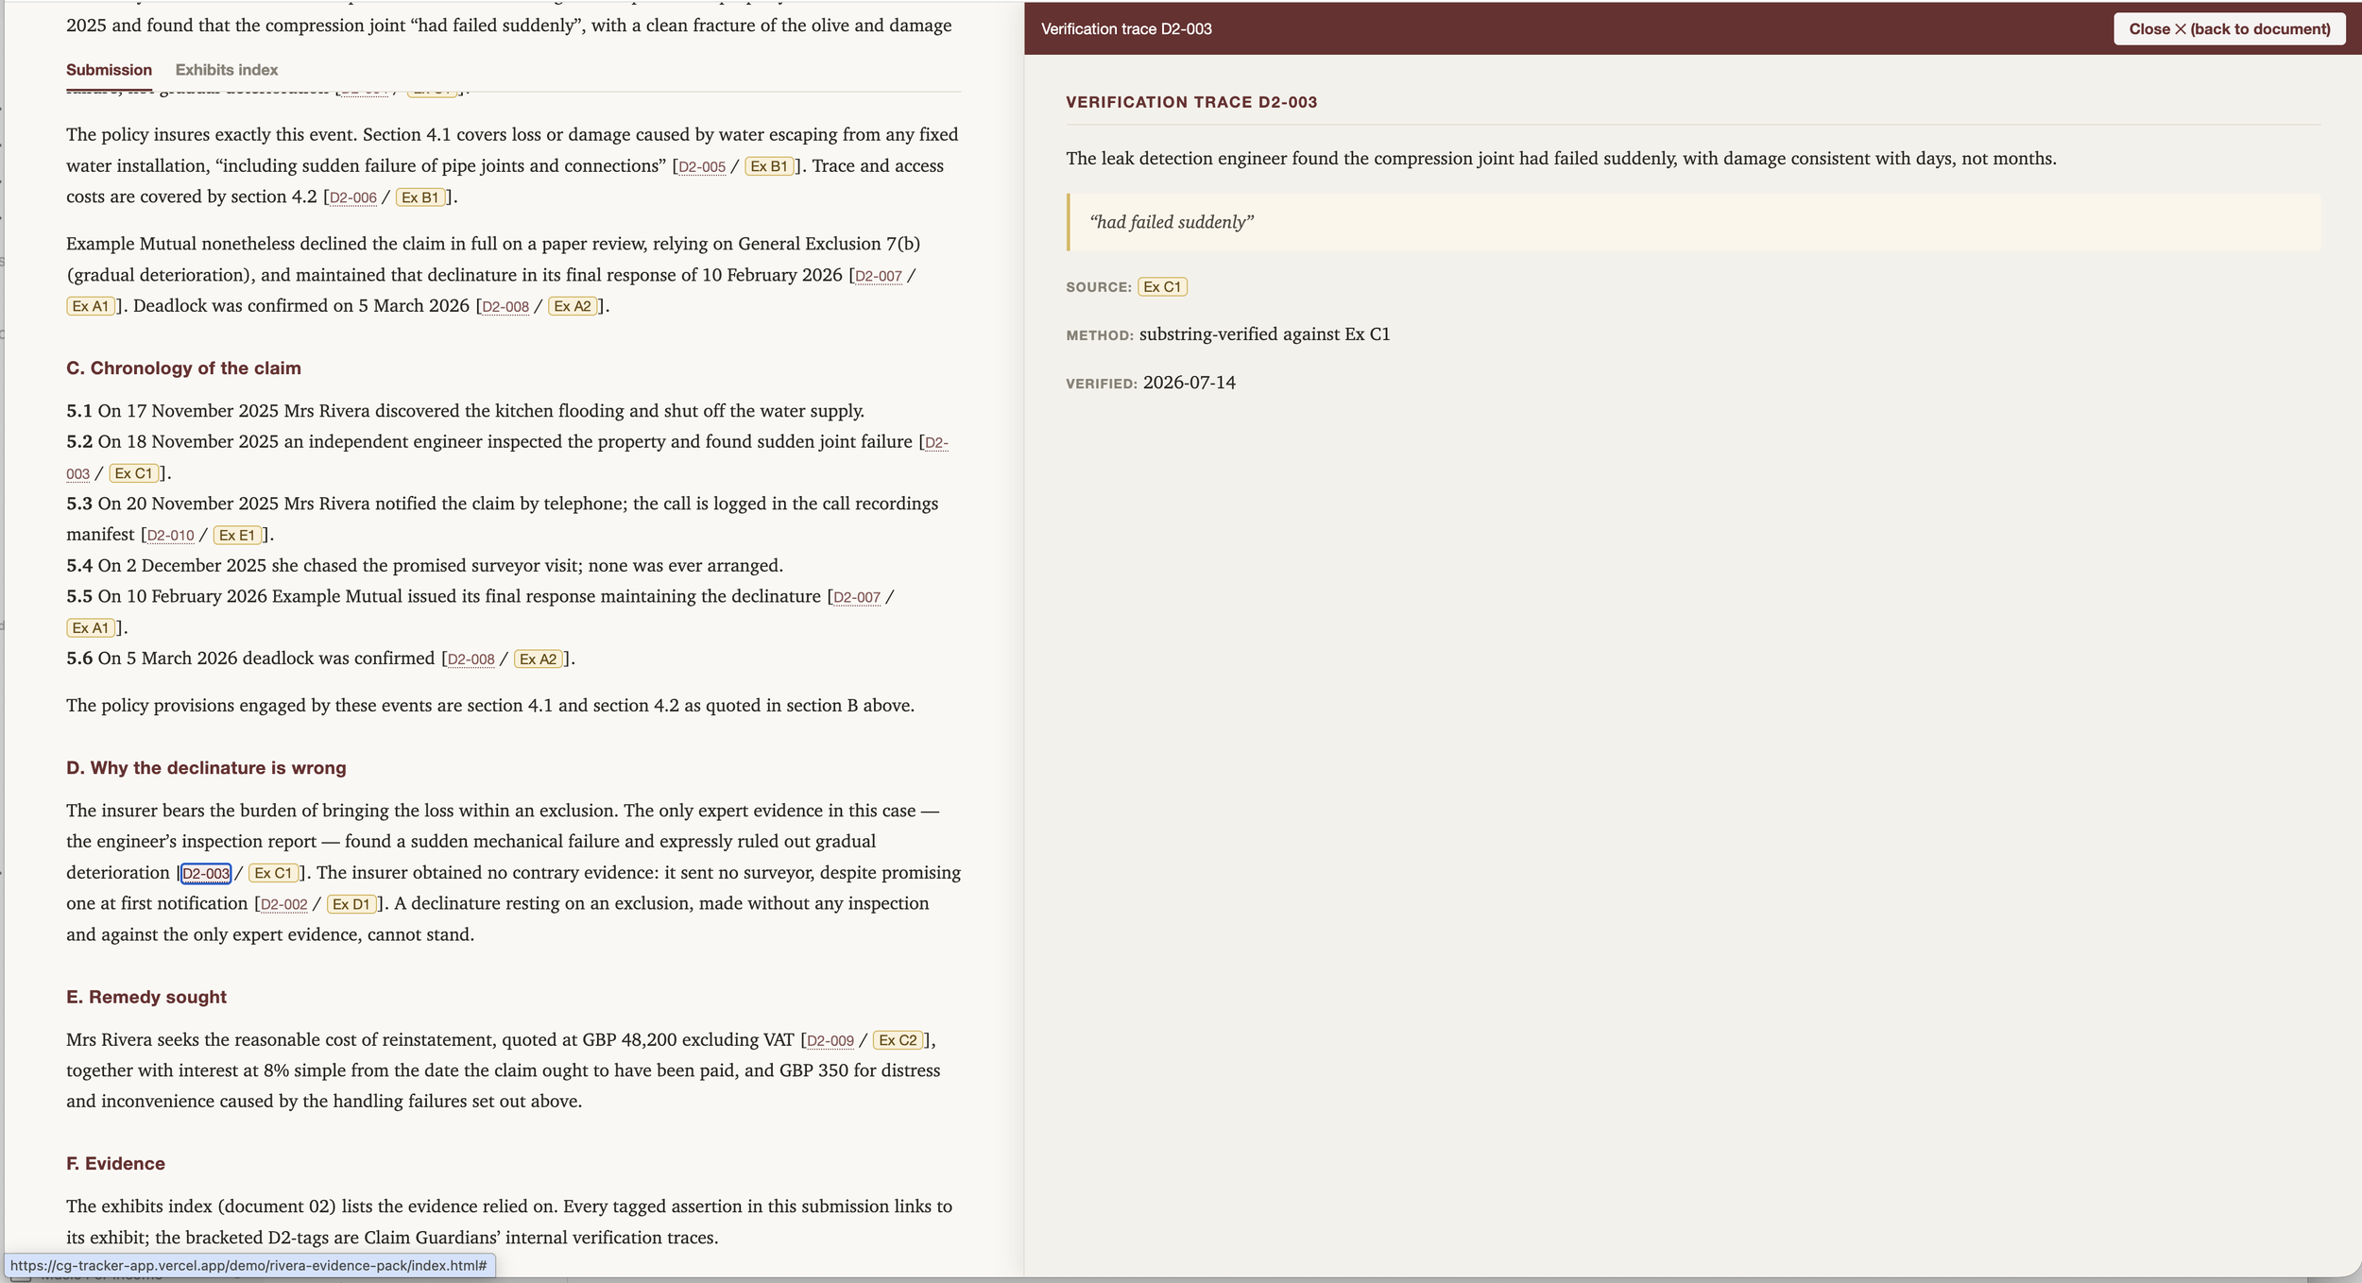Viewport: 2362px width, 1283px height.
Task: Click Ex C1 chip in section D
Action: tap(273, 873)
